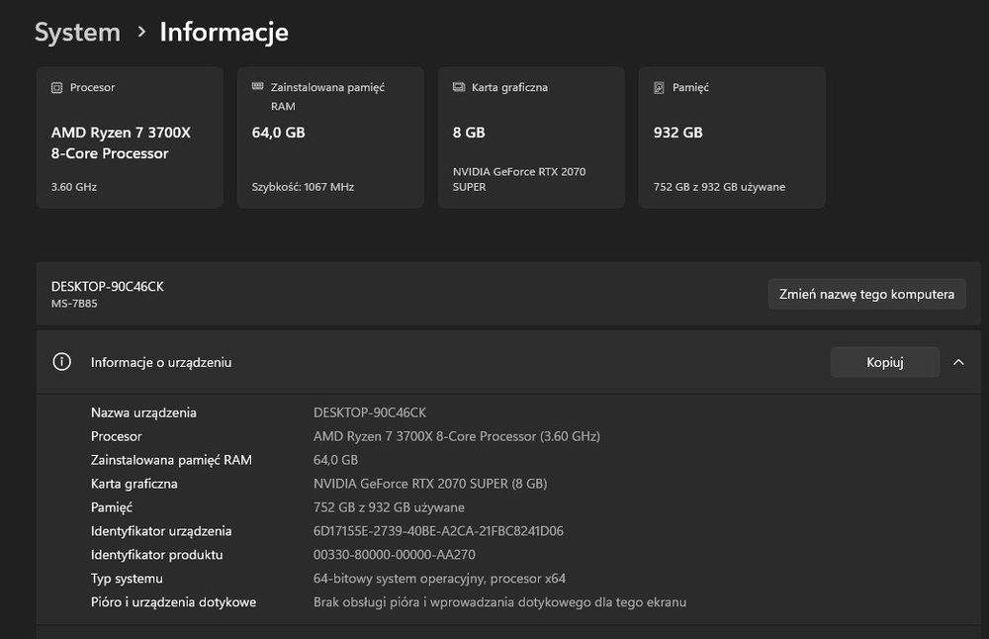This screenshot has height=639, width=989.
Task: Click Karta graficzna row label in details
Action: pyautogui.click(x=135, y=484)
